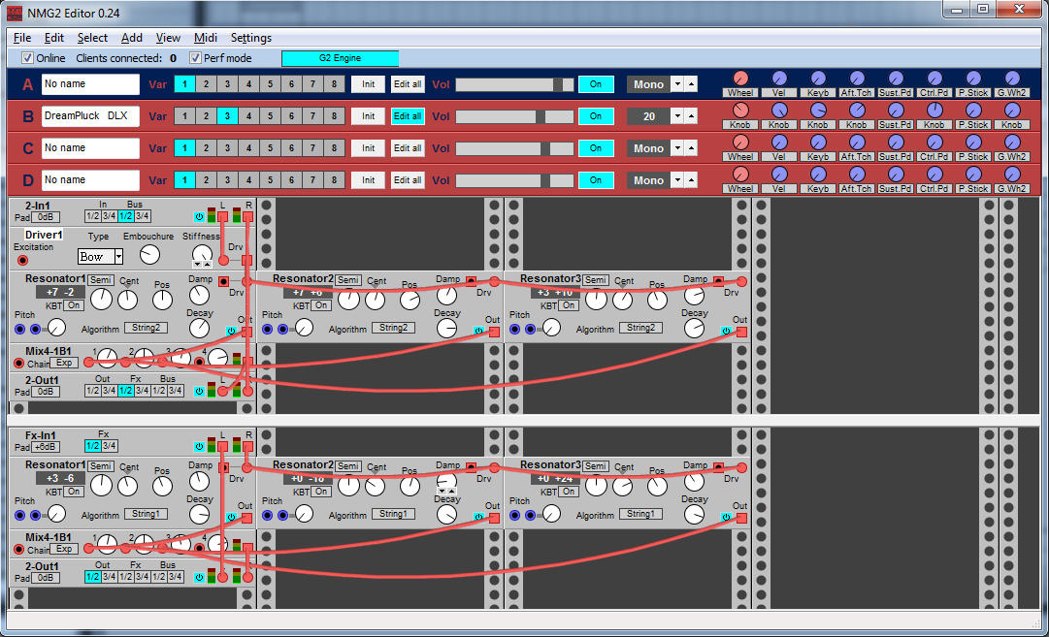This screenshot has width=1049, height=637.
Task: Click the Wheel knob in slot A
Action: tap(740, 79)
